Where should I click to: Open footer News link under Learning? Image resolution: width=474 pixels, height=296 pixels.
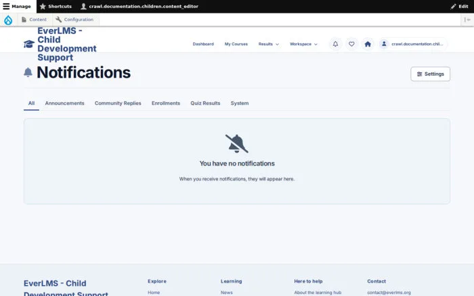point(227,293)
